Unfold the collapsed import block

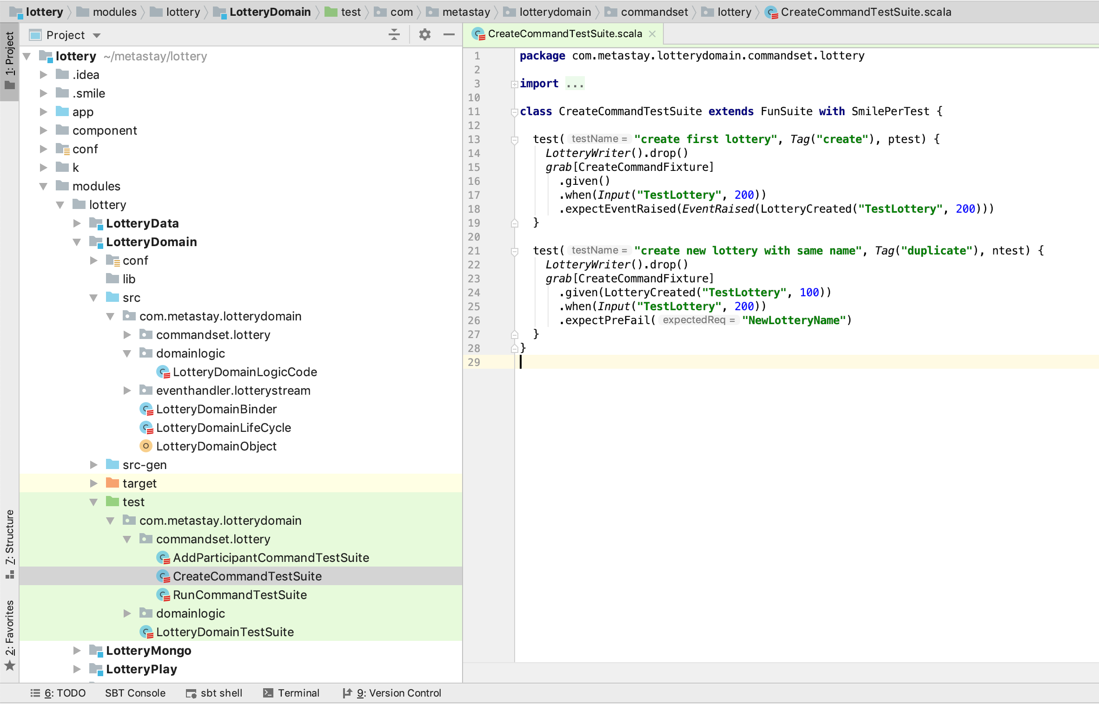[x=514, y=84]
